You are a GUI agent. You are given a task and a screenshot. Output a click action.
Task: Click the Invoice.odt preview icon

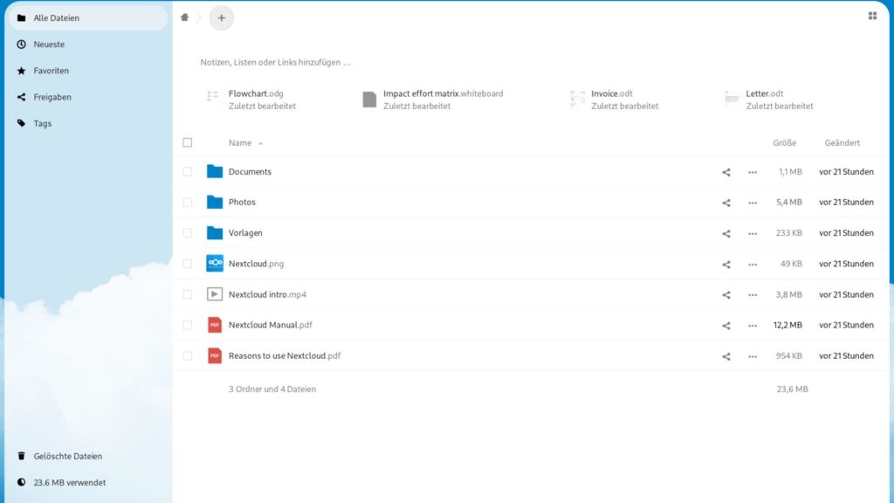577,99
